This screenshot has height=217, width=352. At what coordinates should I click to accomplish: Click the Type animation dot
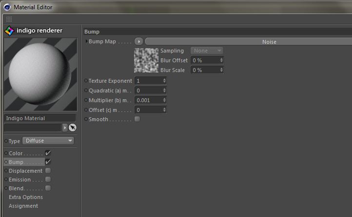[6, 141]
